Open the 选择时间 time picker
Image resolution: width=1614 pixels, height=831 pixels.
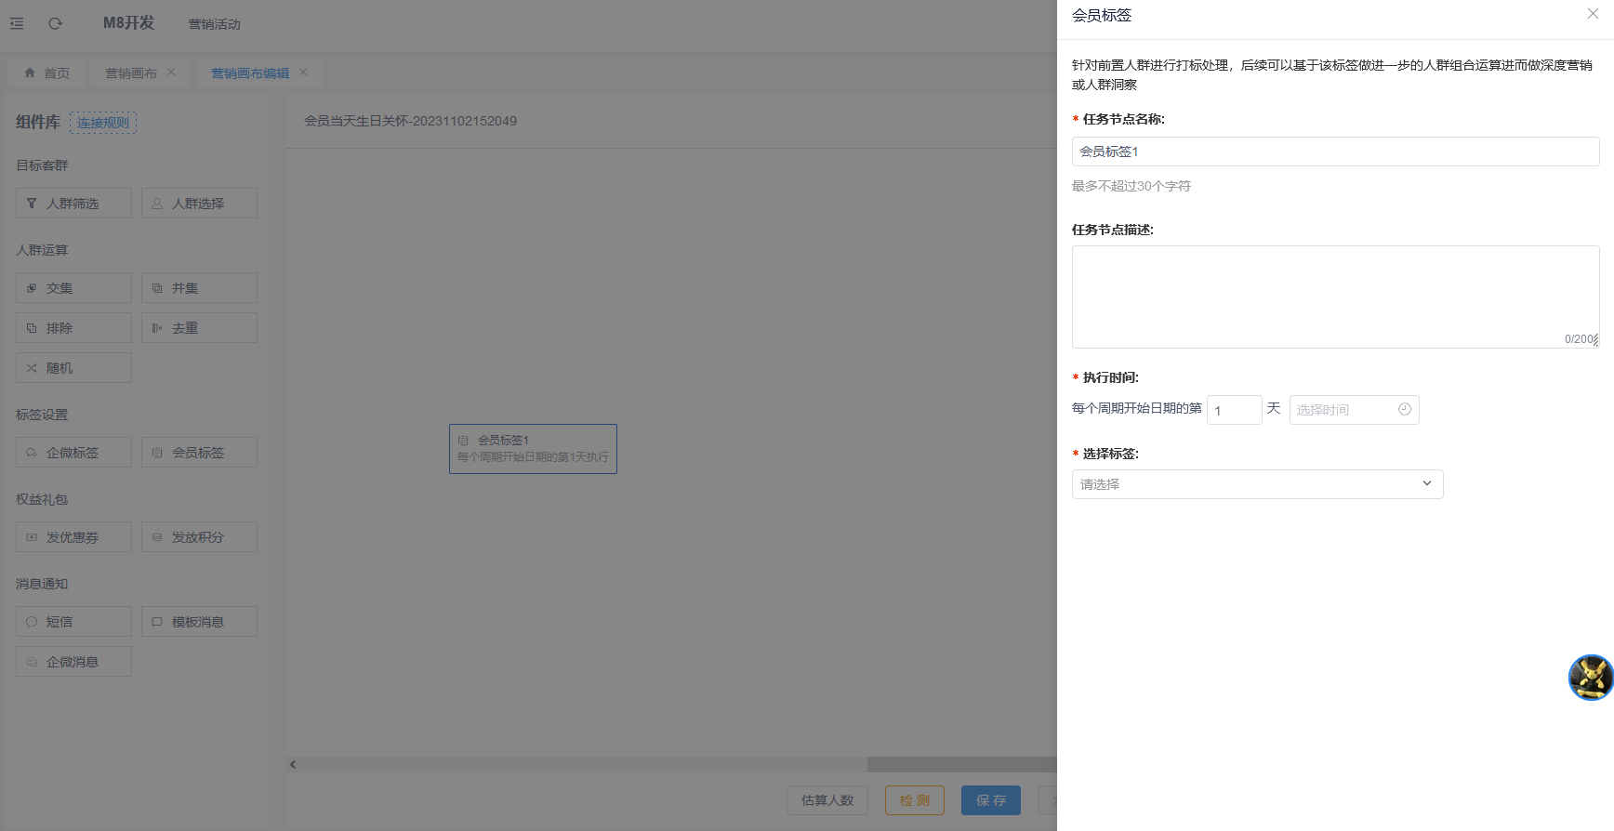pyautogui.click(x=1354, y=410)
